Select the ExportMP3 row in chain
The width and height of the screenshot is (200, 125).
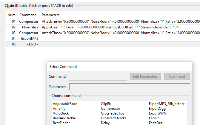[30, 39]
